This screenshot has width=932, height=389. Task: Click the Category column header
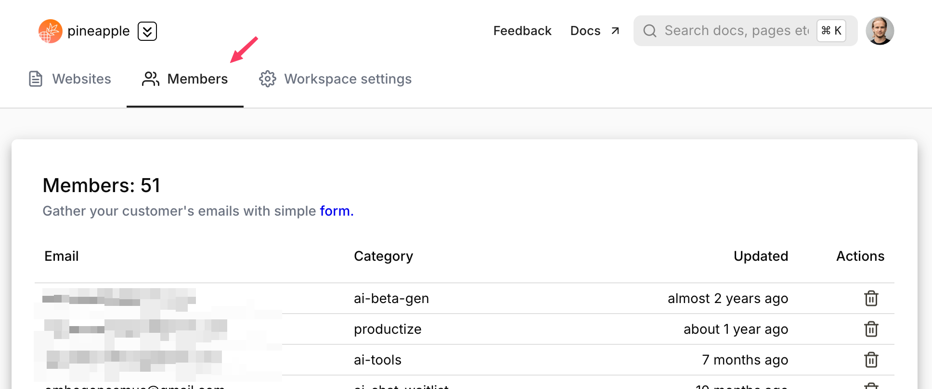383,256
